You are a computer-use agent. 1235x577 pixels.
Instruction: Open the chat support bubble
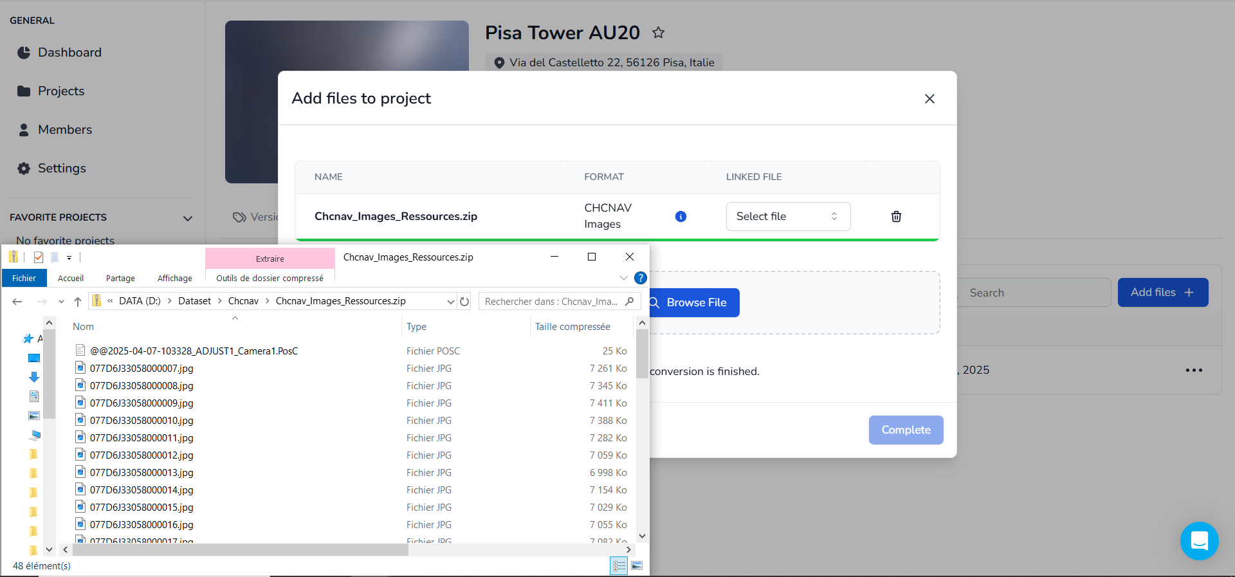pos(1199,541)
